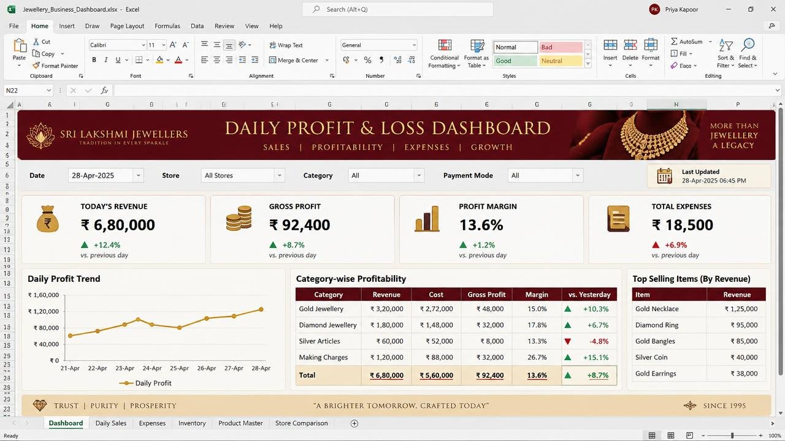The image size is (785, 441).
Task: Open the Data ribbon tab
Action: pyautogui.click(x=197, y=26)
